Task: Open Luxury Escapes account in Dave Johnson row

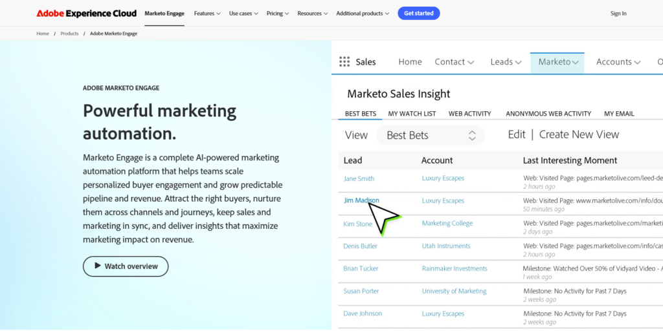Action: [x=443, y=314]
